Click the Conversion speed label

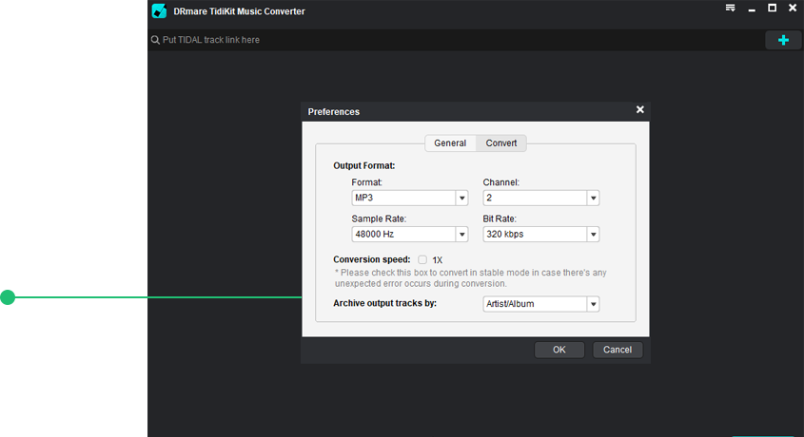pos(372,259)
